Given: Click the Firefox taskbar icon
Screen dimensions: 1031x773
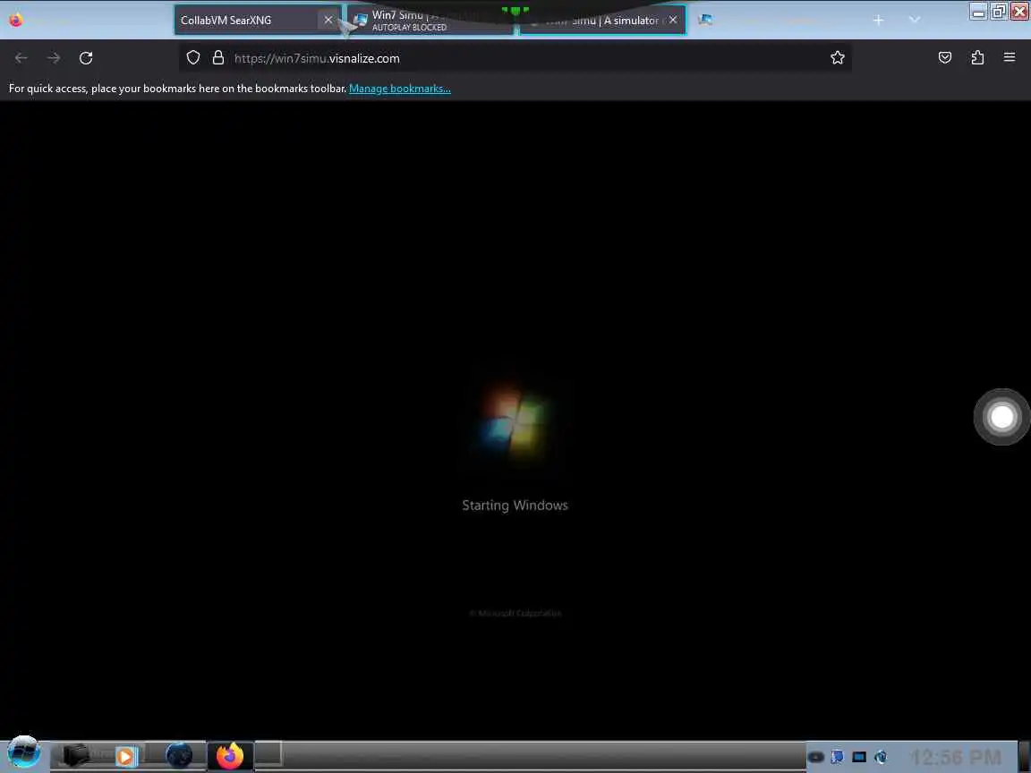Looking at the screenshot, I should click(x=229, y=756).
